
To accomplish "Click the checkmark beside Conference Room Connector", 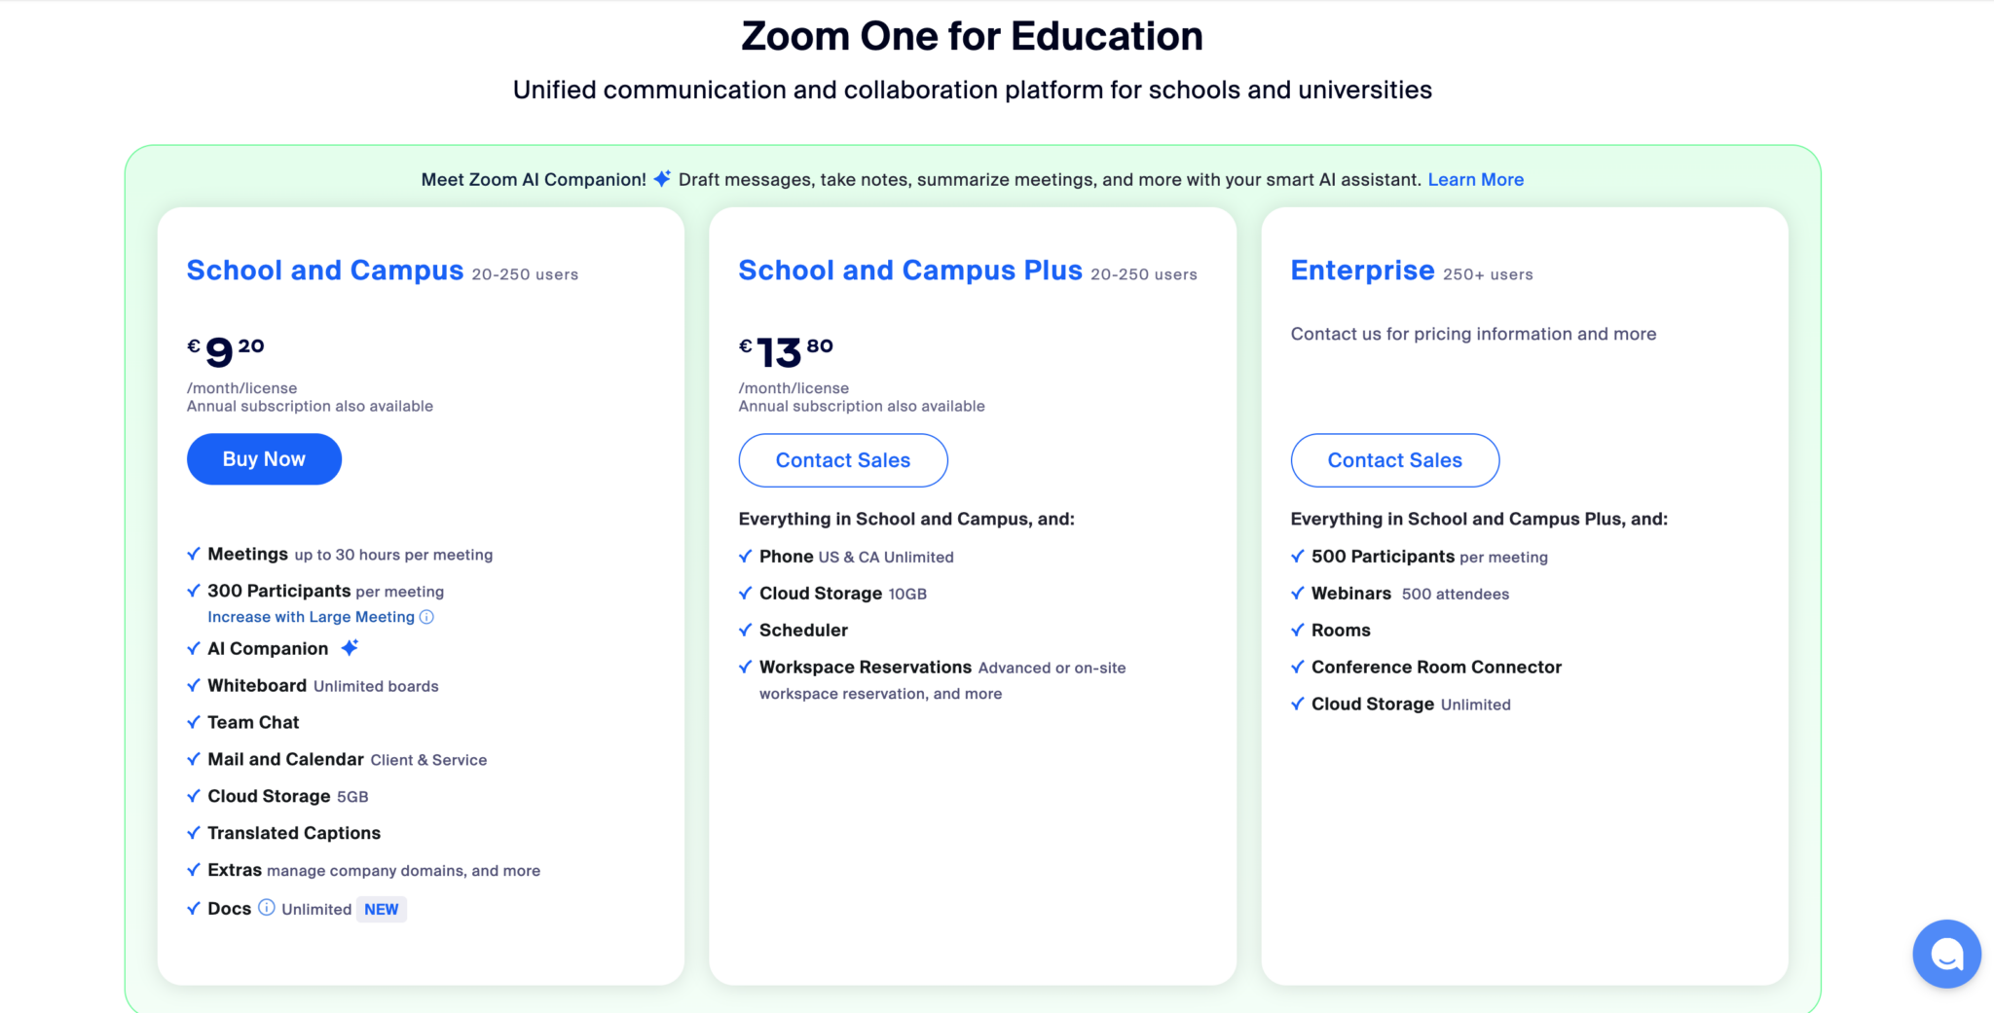I will (1297, 667).
